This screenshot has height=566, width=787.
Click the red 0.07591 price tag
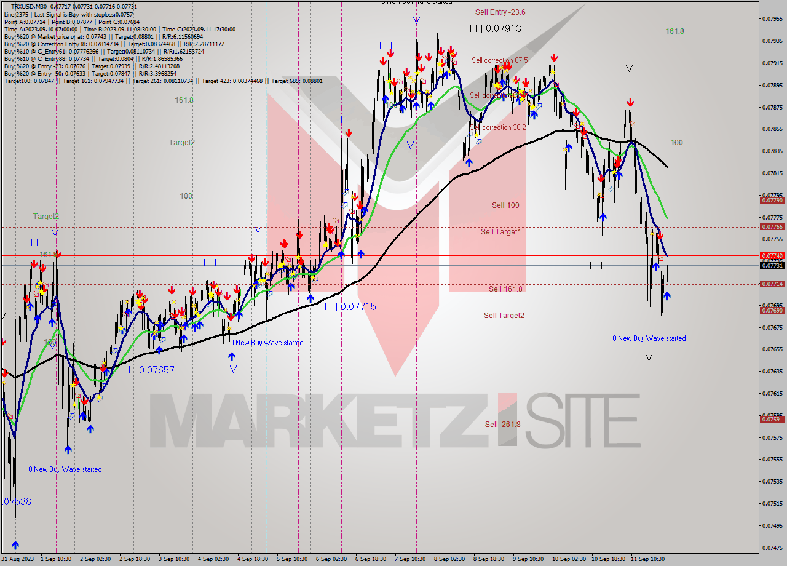pyautogui.click(x=772, y=419)
